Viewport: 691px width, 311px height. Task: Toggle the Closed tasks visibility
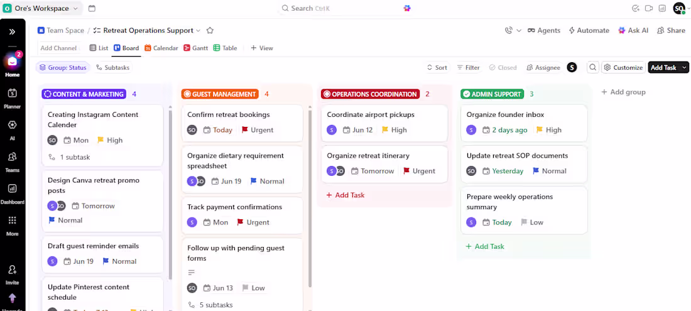(503, 67)
